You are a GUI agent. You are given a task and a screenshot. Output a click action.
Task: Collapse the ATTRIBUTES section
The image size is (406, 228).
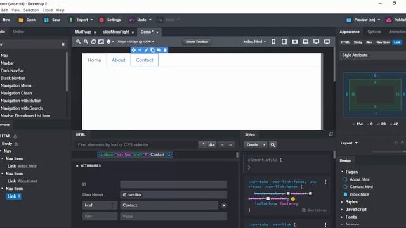click(77, 165)
